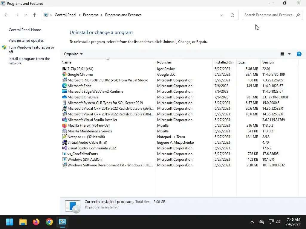Select Microsoft Visual C++ Redistributable (x86) row
Image resolution: width=306 pixels, height=229 pixels.
pos(179,114)
